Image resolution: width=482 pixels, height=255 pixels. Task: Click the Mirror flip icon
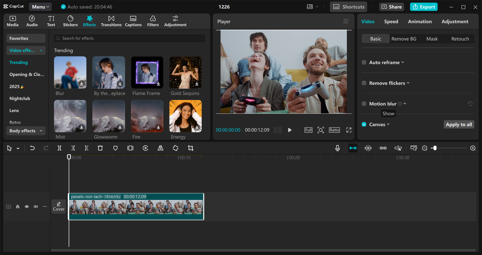[x=160, y=148]
